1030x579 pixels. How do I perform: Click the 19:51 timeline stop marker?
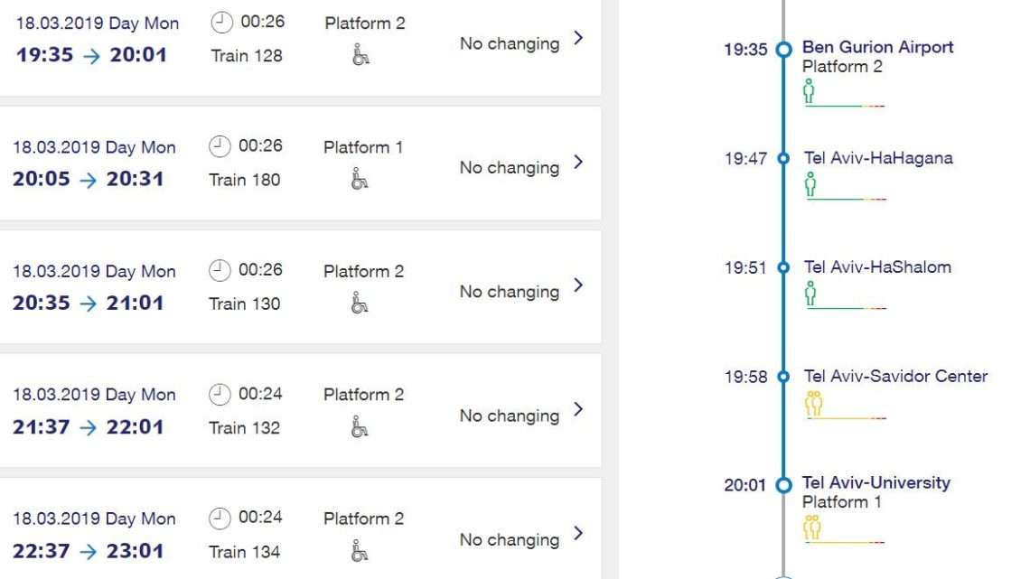click(783, 267)
